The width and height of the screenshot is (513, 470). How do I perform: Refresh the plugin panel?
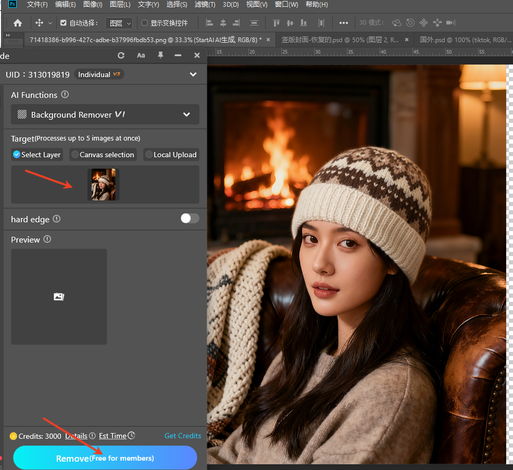coord(121,55)
